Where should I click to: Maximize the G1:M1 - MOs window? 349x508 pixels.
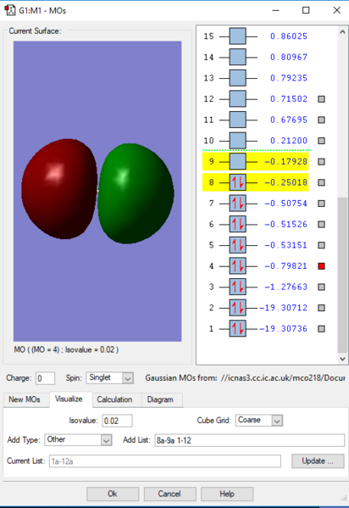pyautogui.click(x=306, y=10)
